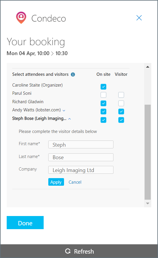Viewport: 158px width, 258px height.
Task: Open the attendees info tooltip icon
Action: tap(73, 75)
